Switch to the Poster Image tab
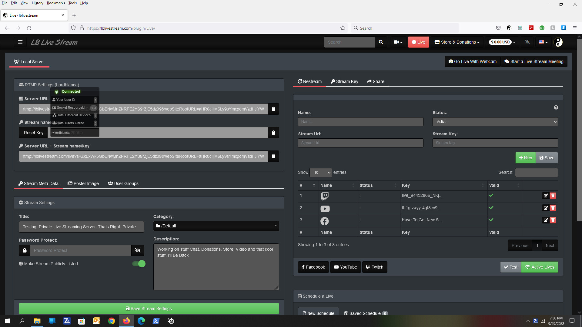The height and width of the screenshot is (327, 582). [x=83, y=183]
